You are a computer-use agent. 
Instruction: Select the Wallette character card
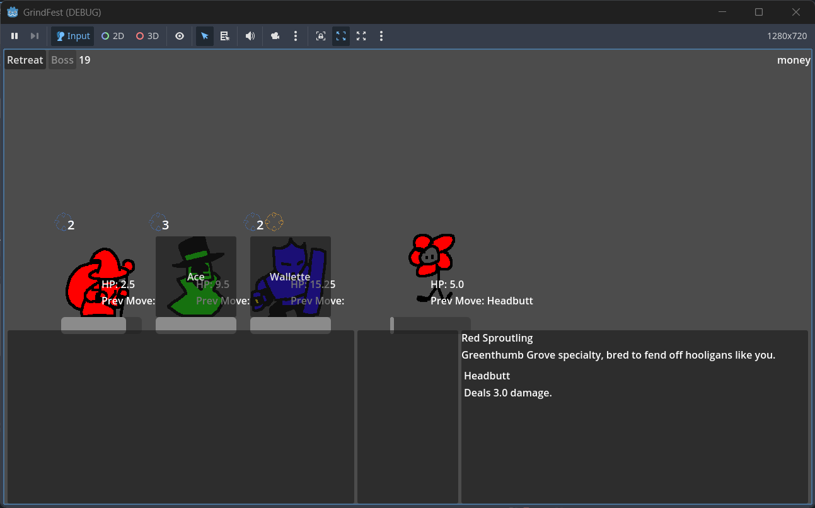291,276
